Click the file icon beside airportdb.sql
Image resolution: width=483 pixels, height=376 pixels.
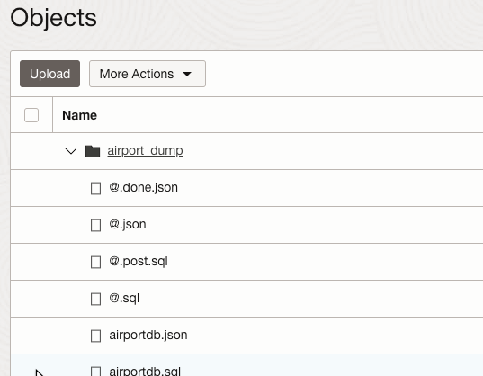(x=96, y=372)
